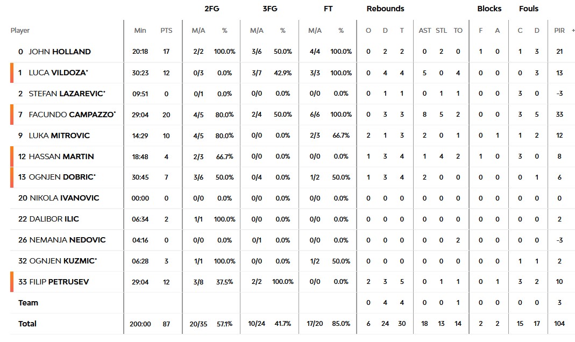Click the plus sign next to PIR
This screenshot has width=575, height=342.
tap(573, 31)
